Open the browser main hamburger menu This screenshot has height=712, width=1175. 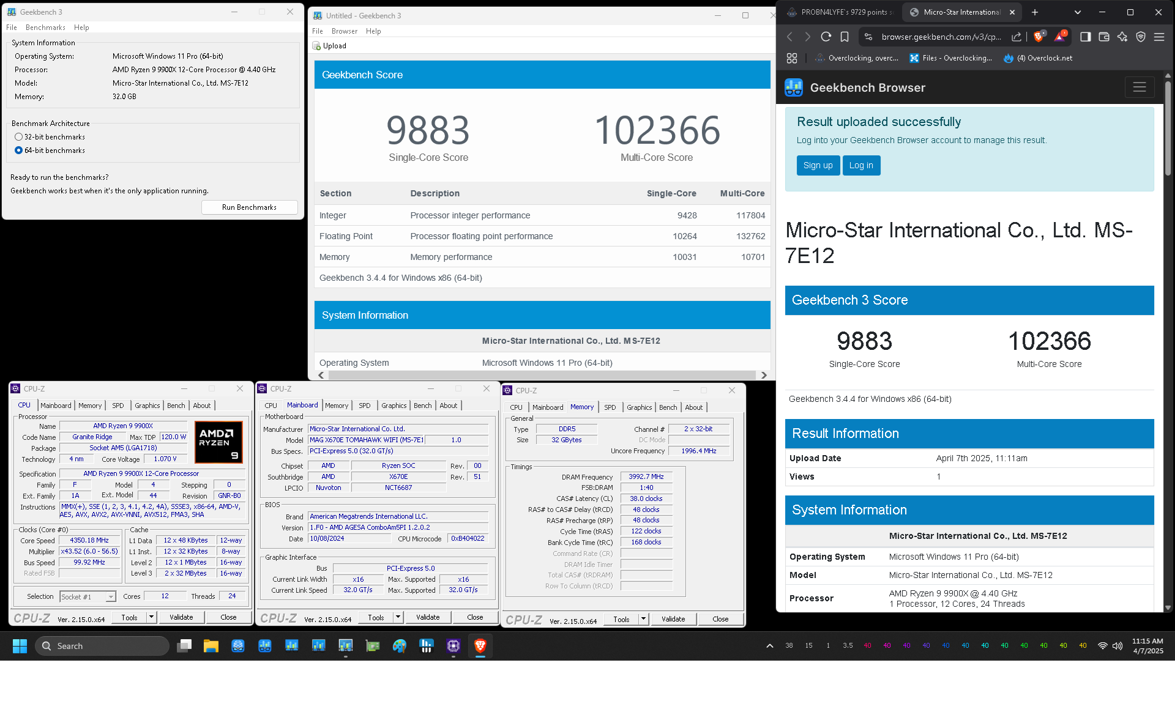coord(1159,37)
